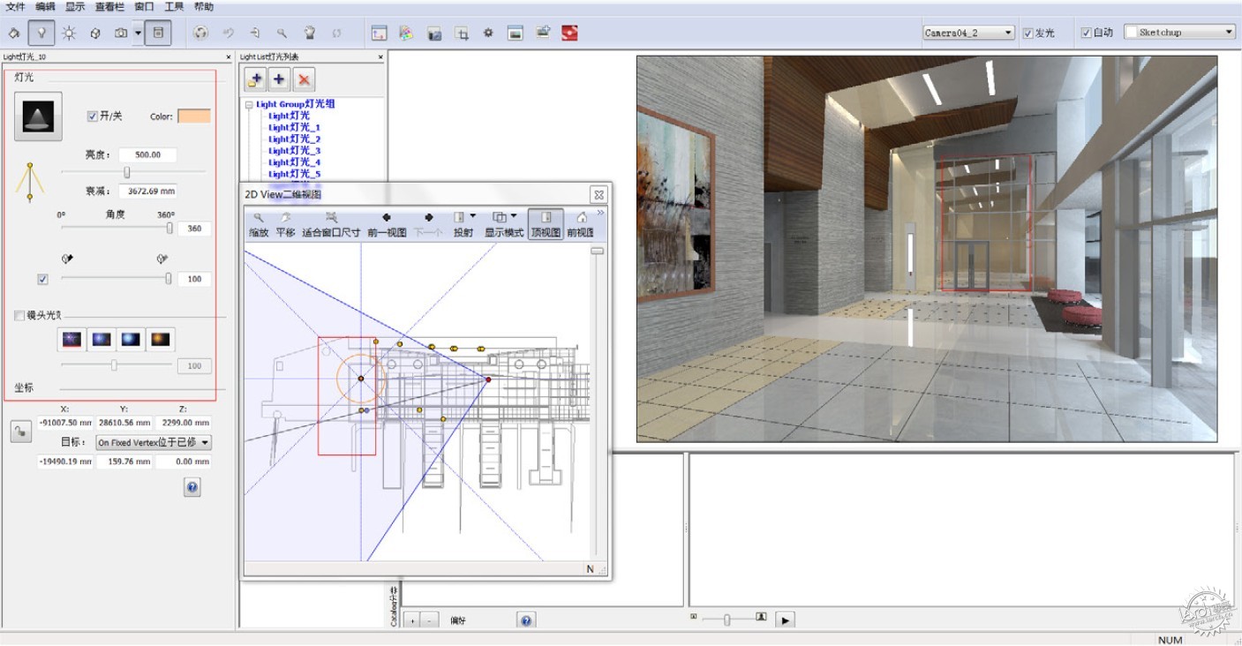Add a new light group
Image resolution: width=1242 pixels, height=646 pixels.
(x=255, y=79)
